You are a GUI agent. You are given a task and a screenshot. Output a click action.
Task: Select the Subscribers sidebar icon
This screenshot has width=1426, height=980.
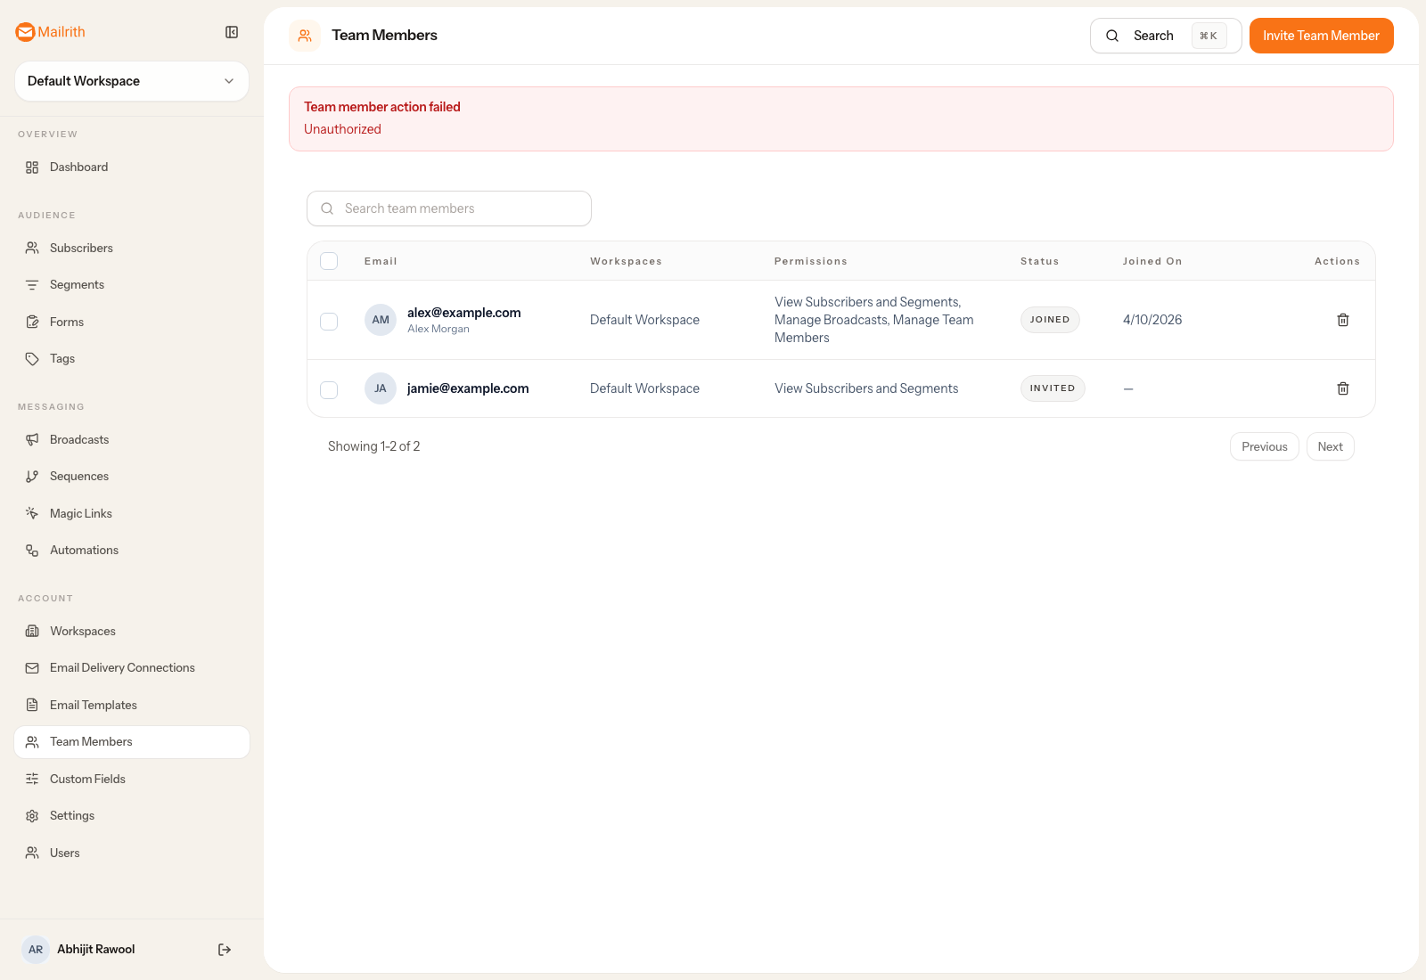click(32, 248)
